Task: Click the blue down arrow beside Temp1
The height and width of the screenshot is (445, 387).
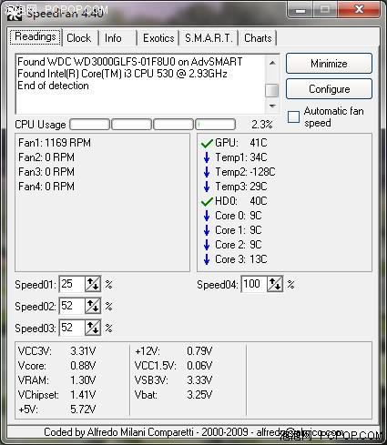Action: 207,157
